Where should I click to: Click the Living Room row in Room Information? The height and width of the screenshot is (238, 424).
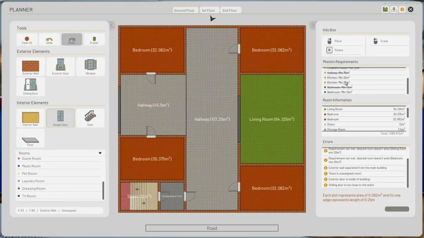364,109
